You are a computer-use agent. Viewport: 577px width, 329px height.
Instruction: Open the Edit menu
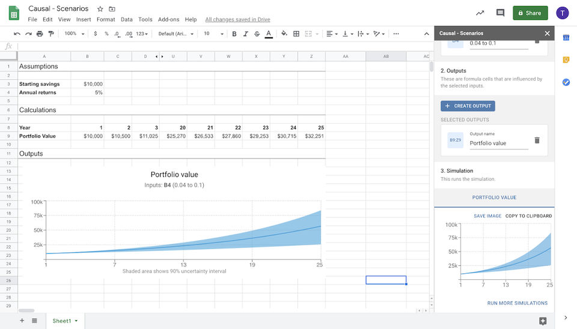point(47,19)
